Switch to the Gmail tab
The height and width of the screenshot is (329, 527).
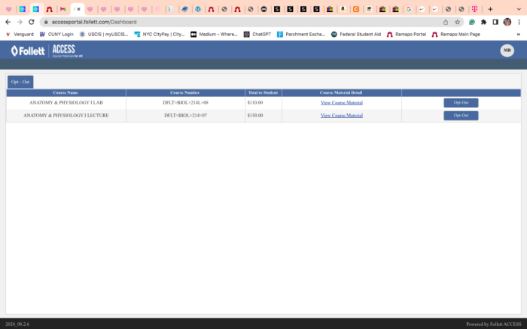click(62, 9)
